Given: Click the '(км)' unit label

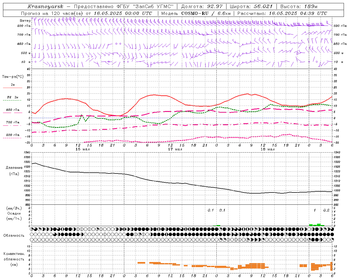Looking at the screenshot, I should click(14, 264).
